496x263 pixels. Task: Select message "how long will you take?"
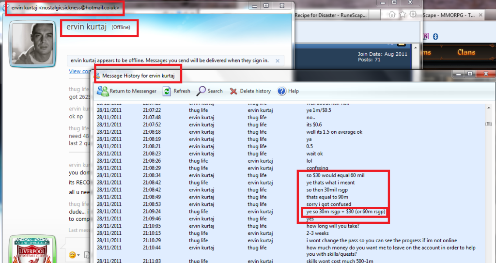[333, 226]
